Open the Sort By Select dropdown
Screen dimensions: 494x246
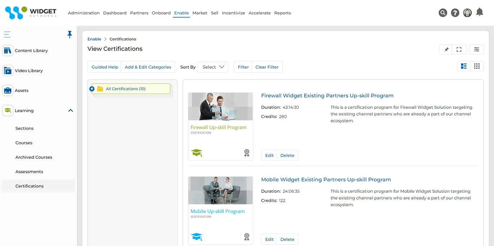212,67
